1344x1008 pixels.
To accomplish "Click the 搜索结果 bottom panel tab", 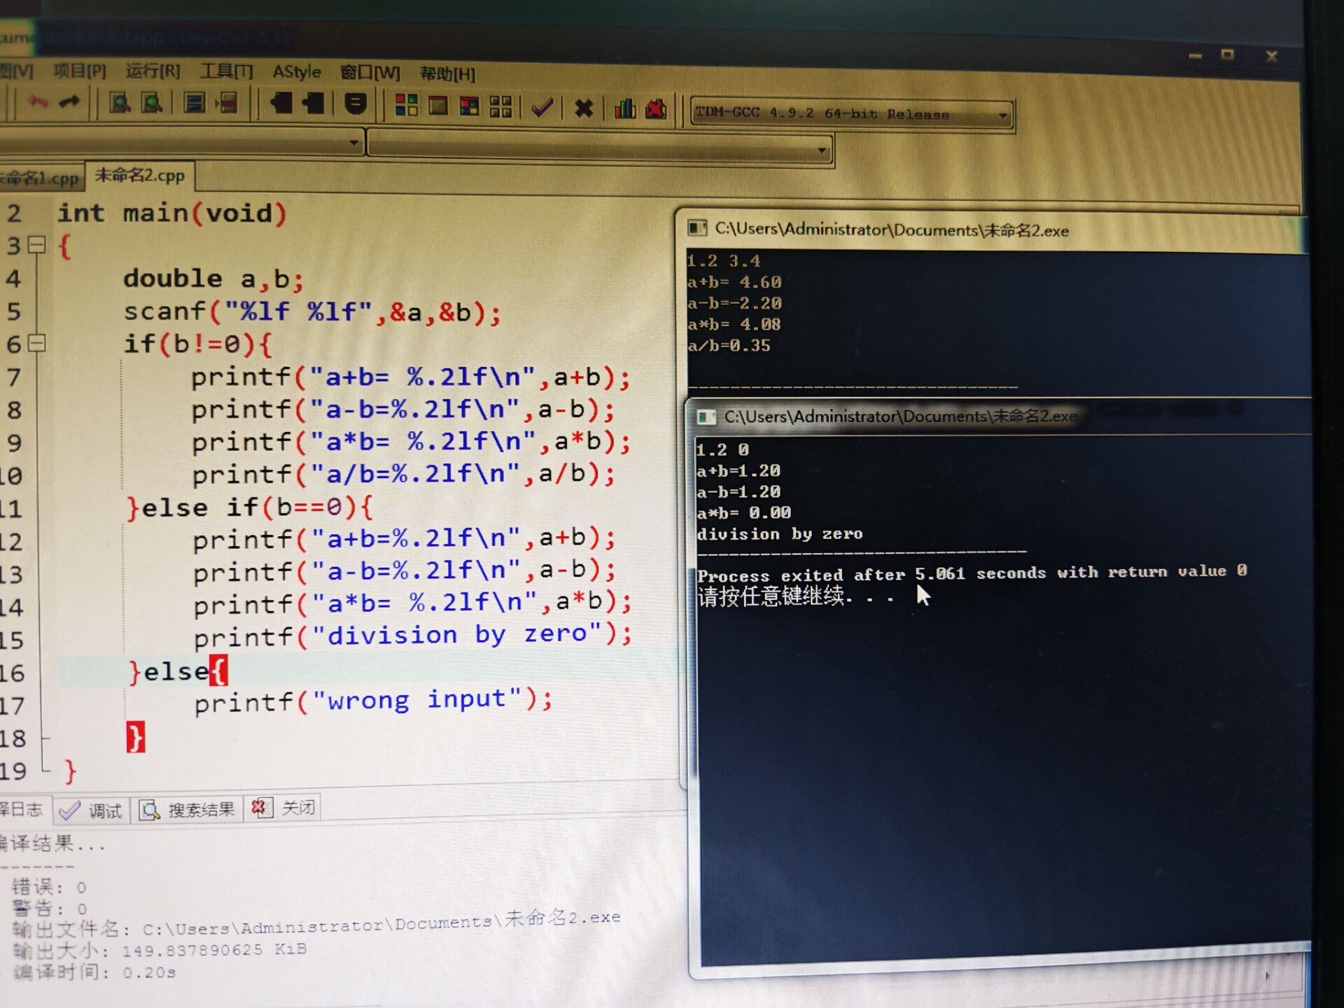I will point(188,810).
